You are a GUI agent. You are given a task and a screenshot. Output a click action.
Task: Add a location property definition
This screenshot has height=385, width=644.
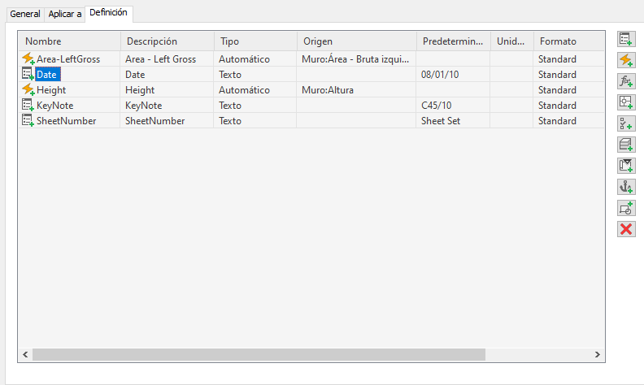[626, 102]
